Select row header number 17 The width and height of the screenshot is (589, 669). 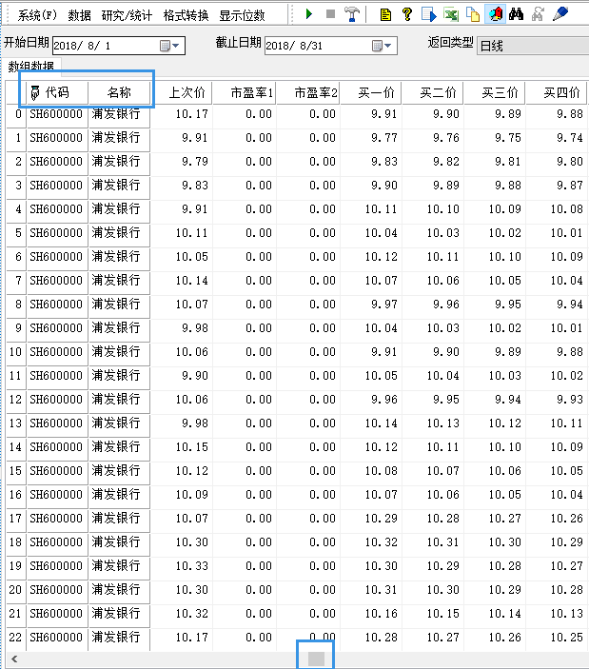(16, 519)
